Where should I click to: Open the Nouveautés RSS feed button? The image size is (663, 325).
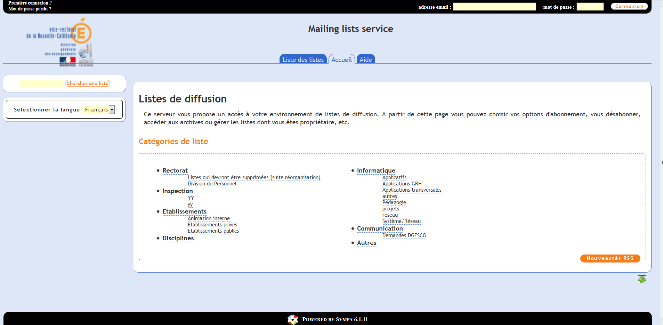[610, 258]
